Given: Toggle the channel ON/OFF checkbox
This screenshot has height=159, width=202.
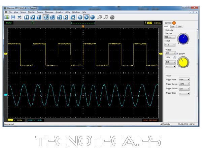Looking at the screenshot, I should coord(177,54).
